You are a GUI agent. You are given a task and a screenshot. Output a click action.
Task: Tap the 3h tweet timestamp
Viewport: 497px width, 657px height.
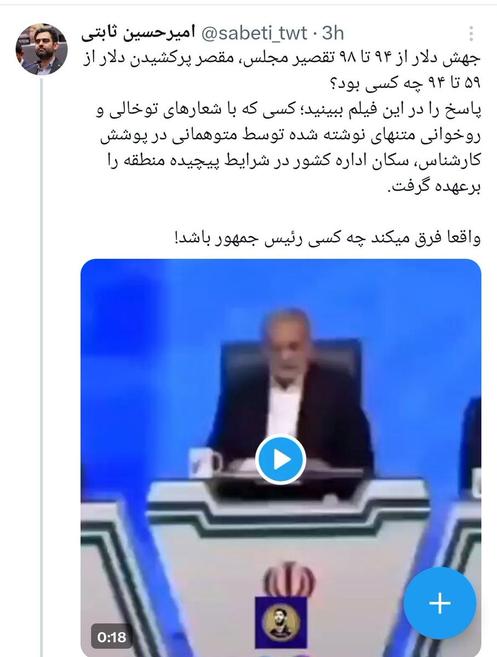(333, 34)
